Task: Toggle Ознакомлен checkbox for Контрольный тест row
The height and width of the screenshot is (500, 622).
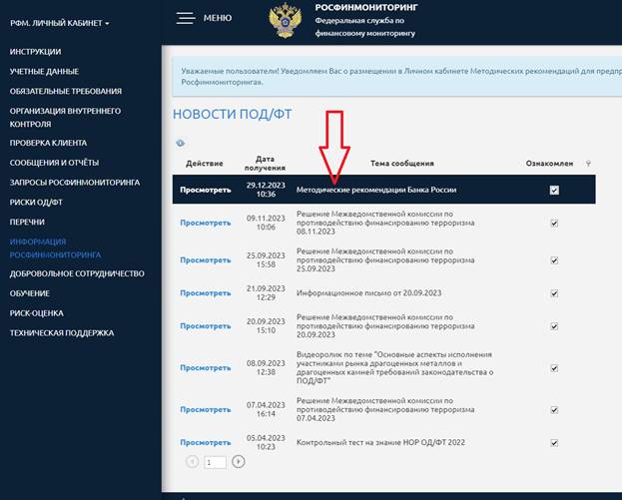Action: tap(554, 443)
